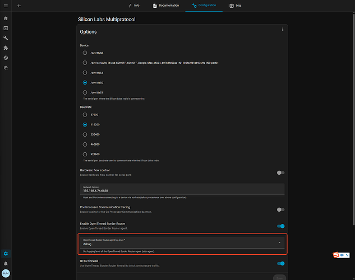Click the back arrow in header

(19, 6)
